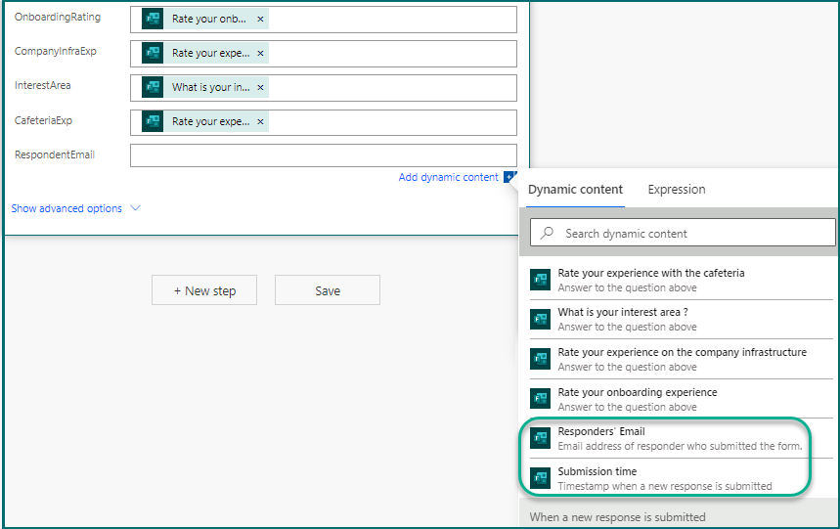Viewport: 840px width, 529px height.
Task: Switch to the Expression tab
Action: coord(676,190)
